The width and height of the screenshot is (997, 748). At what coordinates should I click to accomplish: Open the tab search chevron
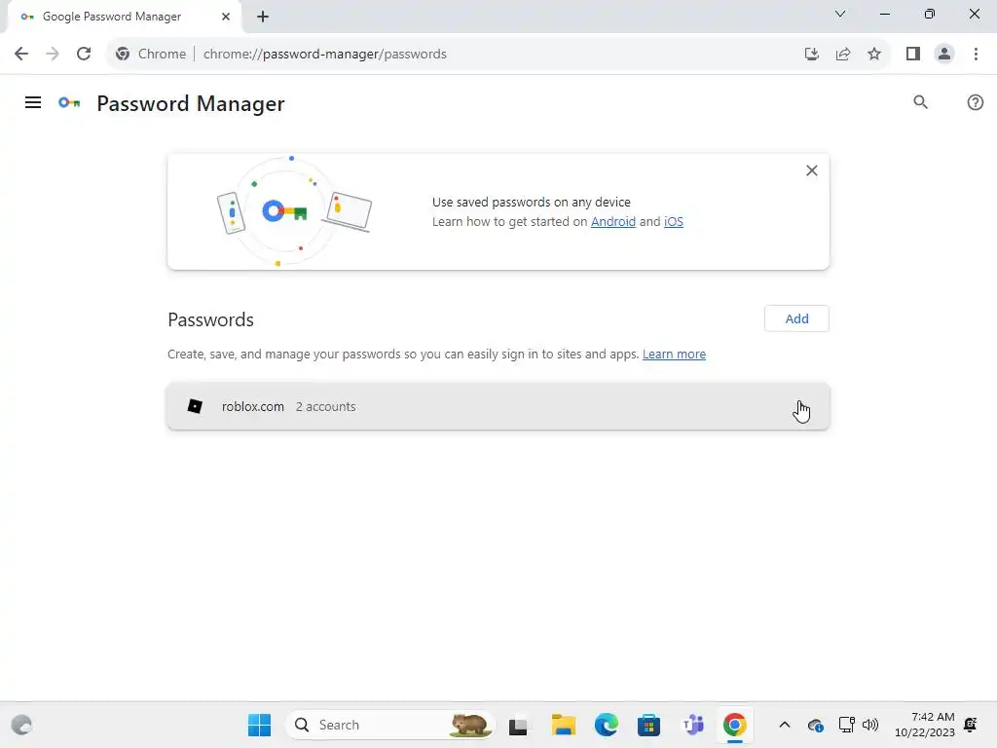[x=840, y=14]
